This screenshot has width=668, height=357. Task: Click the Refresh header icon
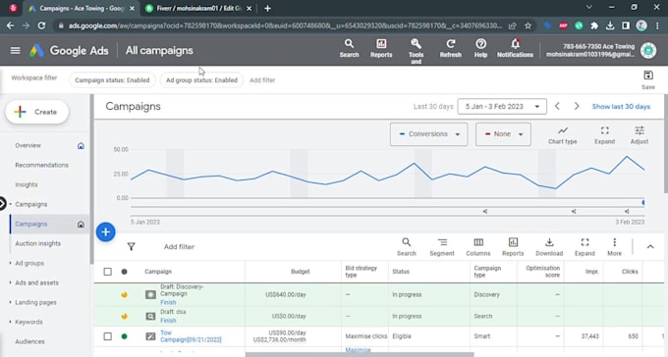coord(450,48)
